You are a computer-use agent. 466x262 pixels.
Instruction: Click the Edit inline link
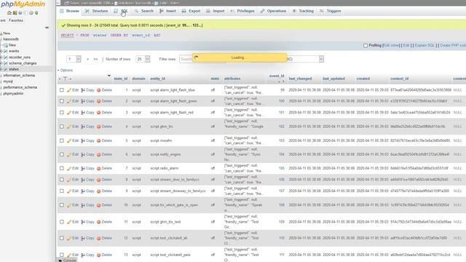pyautogui.click(x=392, y=45)
